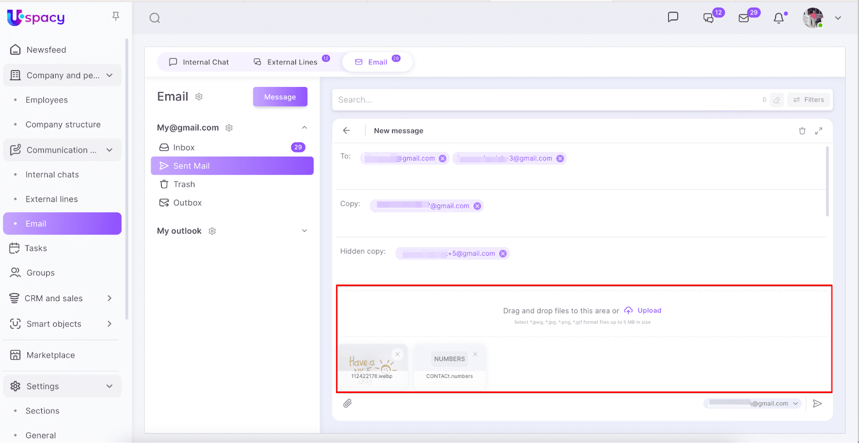This screenshot has width=859, height=443.
Task: Pin the sidebar with the pin icon
Action: pos(115,17)
